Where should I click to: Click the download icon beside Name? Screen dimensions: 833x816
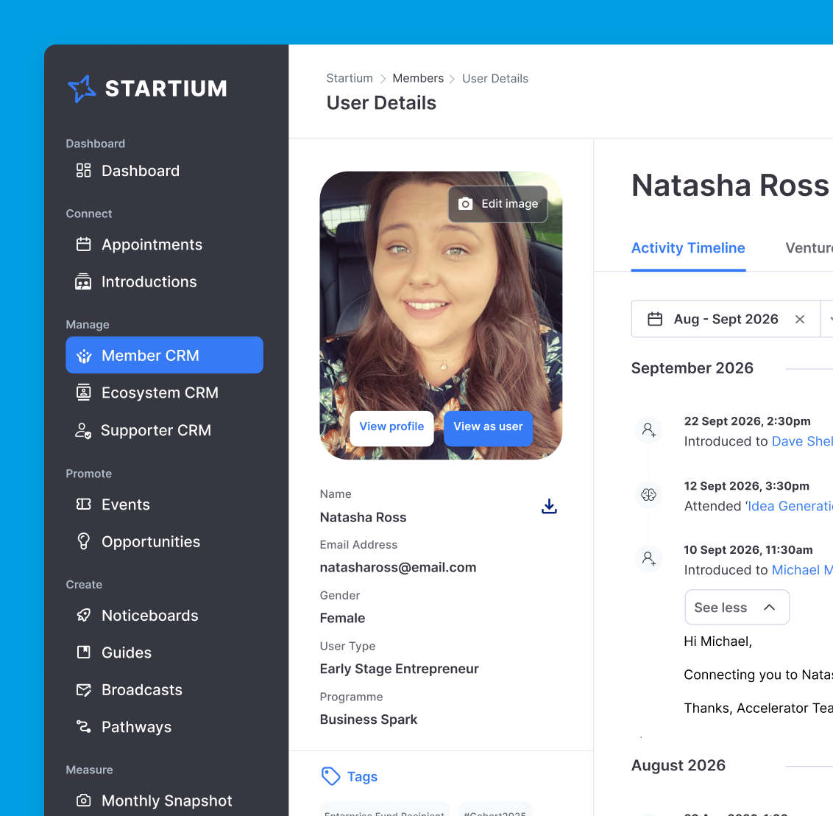point(549,506)
